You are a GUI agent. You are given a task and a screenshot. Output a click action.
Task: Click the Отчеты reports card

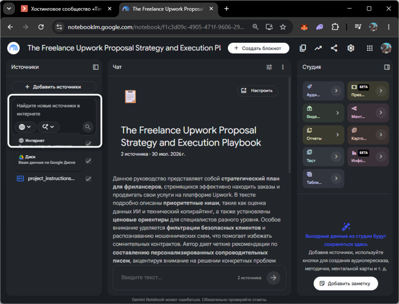tap(323, 135)
